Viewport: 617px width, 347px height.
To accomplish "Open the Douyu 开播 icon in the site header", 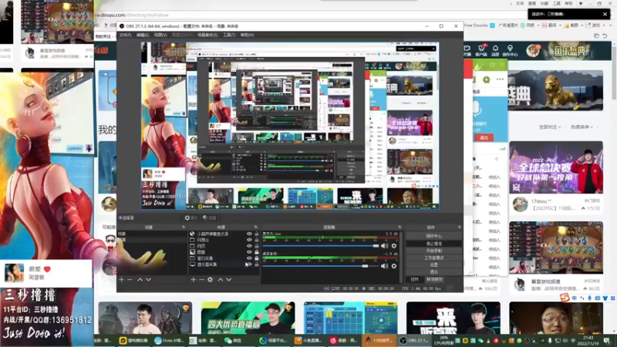I will point(467,50).
